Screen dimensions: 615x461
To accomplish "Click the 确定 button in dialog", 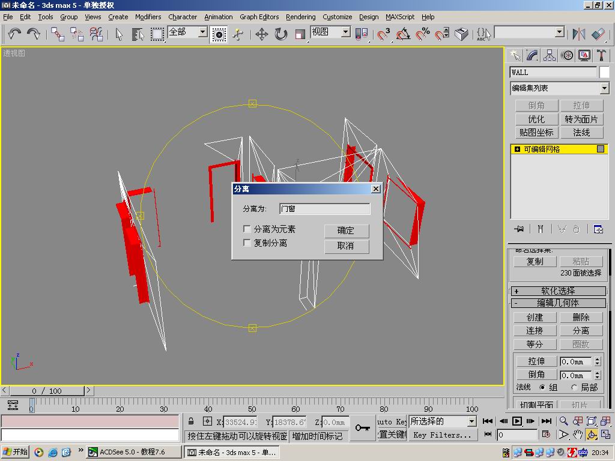I will point(346,230).
